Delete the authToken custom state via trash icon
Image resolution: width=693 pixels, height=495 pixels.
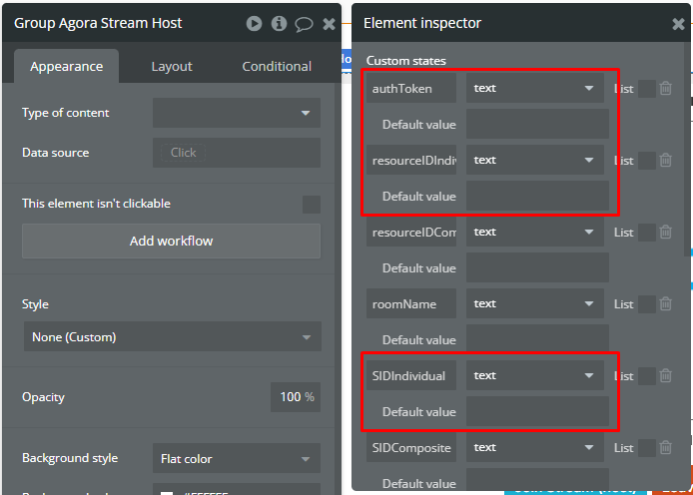665,89
